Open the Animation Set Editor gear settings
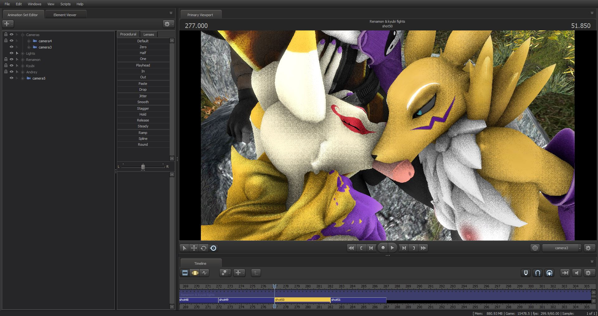The width and height of the screenshot is (598, 316). [x=168, y=24]
